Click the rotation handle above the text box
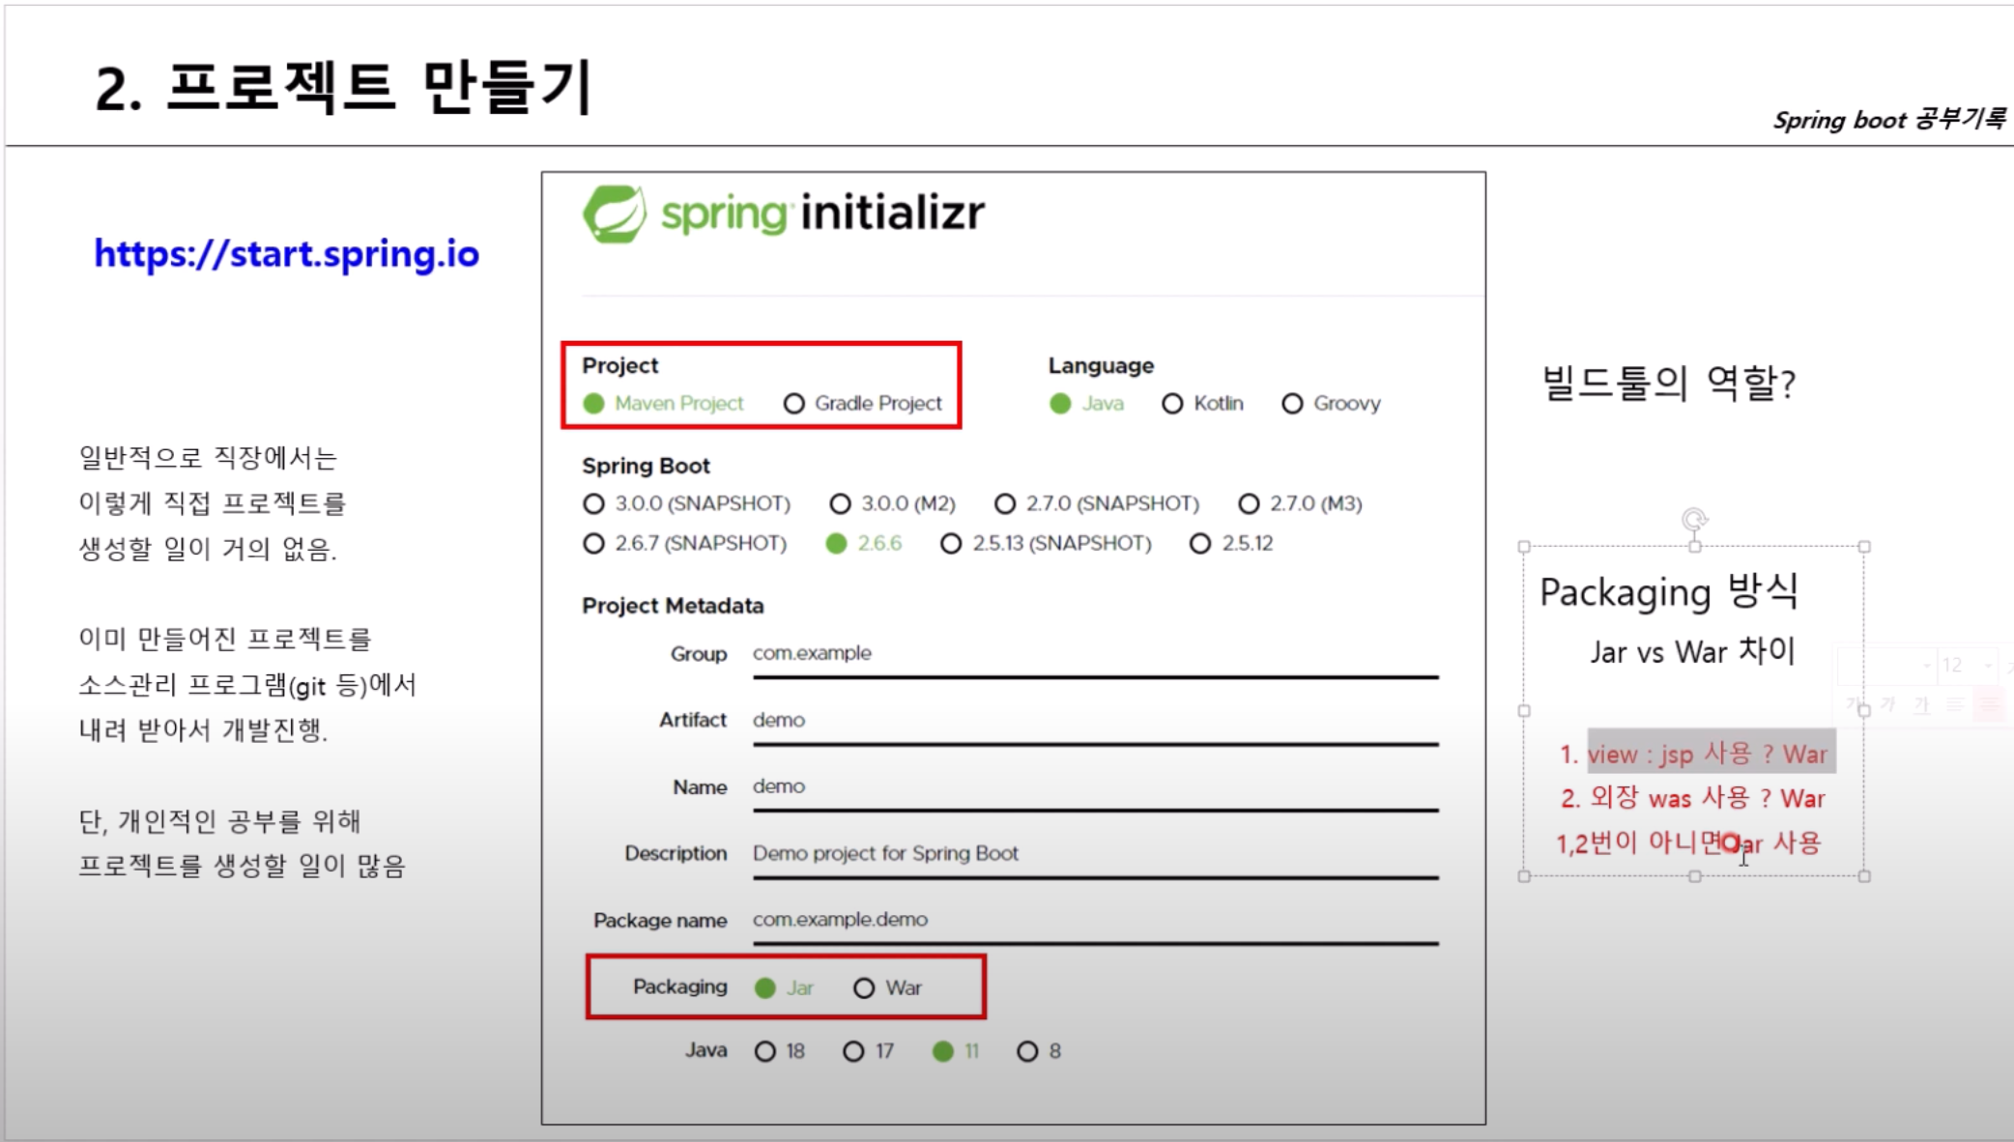The image size is (2014, 1142). [x=1693, y=520]
